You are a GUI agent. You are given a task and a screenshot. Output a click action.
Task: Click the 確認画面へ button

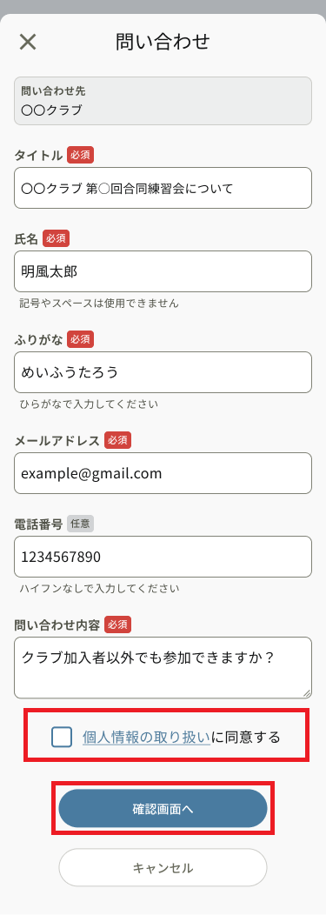click(x=163, y=808)
